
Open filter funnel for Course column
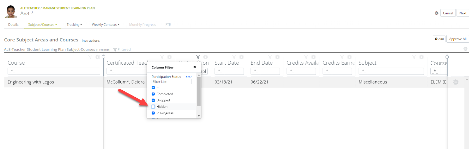90,57
